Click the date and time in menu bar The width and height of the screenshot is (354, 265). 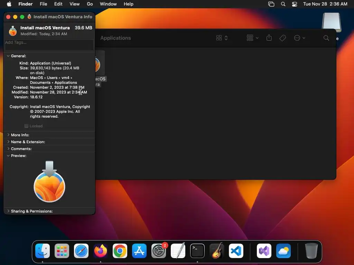click(x=325, y=4)
